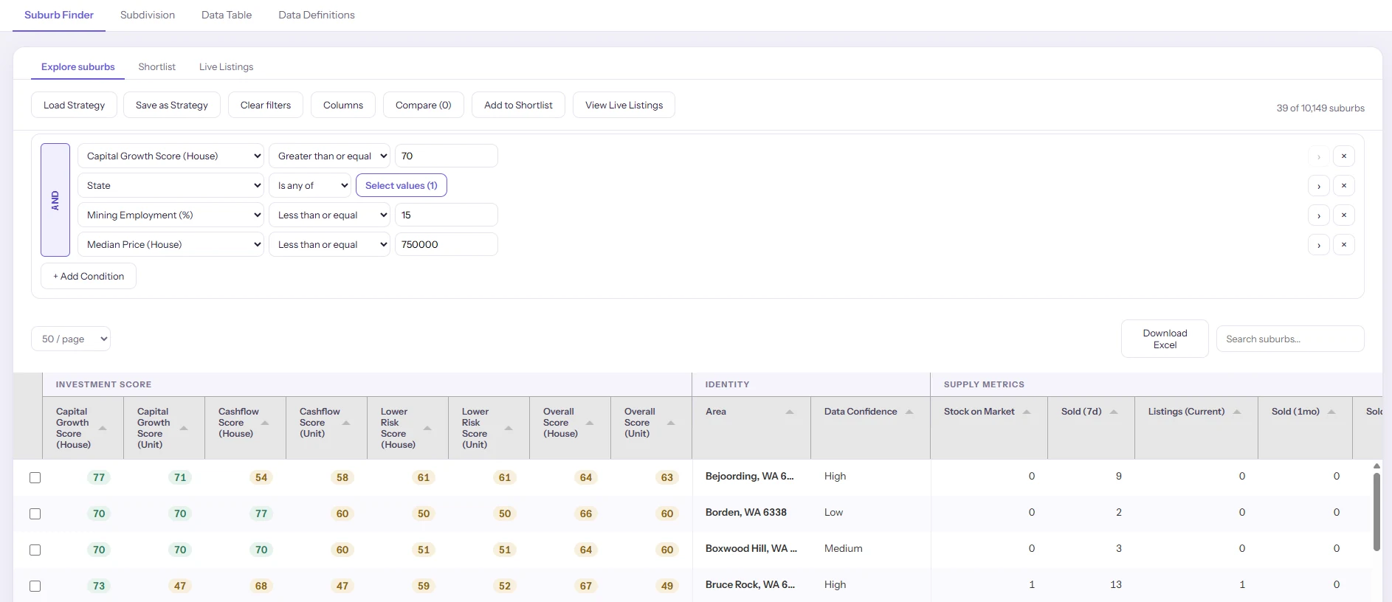
Task: Click the Search suburbs input field
Action: point(1290,339)
